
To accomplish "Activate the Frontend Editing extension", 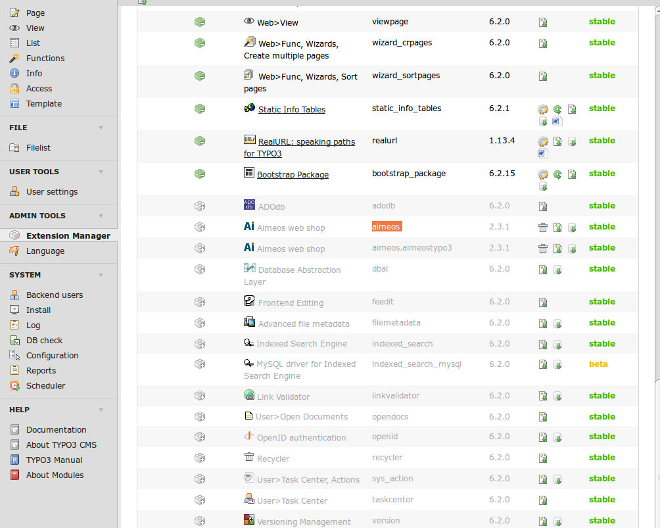I will click(x=200, y=302).
